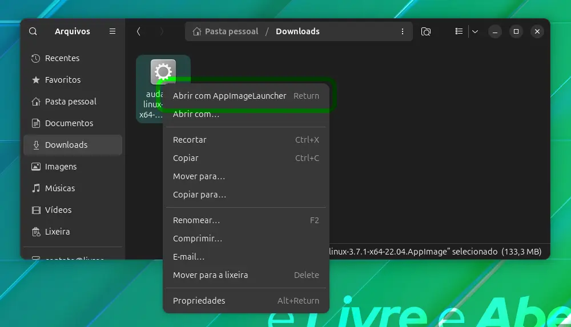
Task: Open Lixeira in sidebar
Action: point(73,232)
